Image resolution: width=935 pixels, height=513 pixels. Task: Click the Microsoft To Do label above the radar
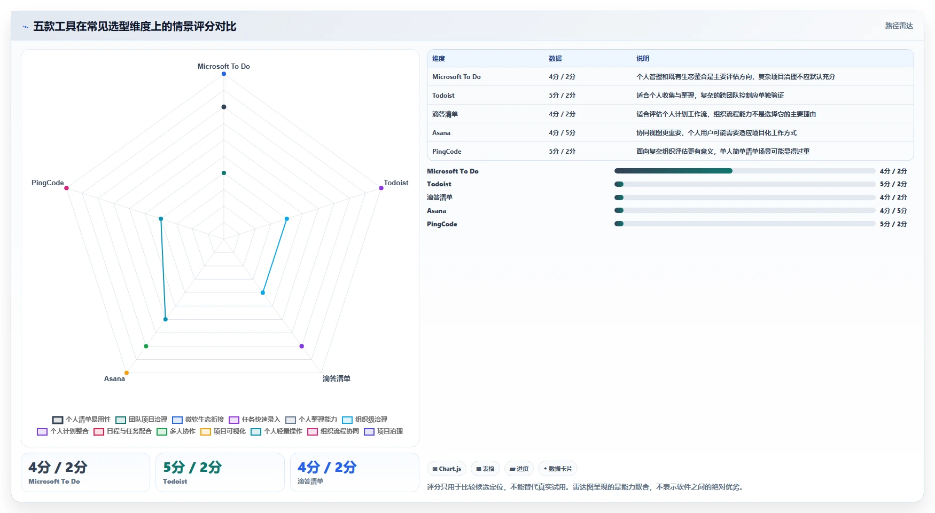point(224,66)
